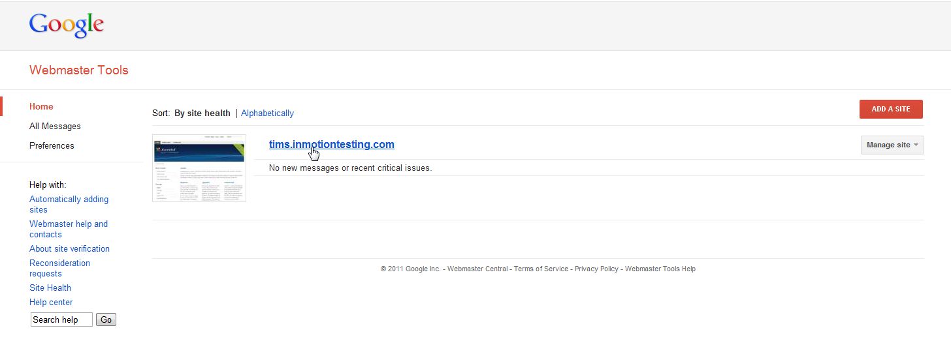Open Reconsideration requests help link
951x341 pixels.
(59, 268)
